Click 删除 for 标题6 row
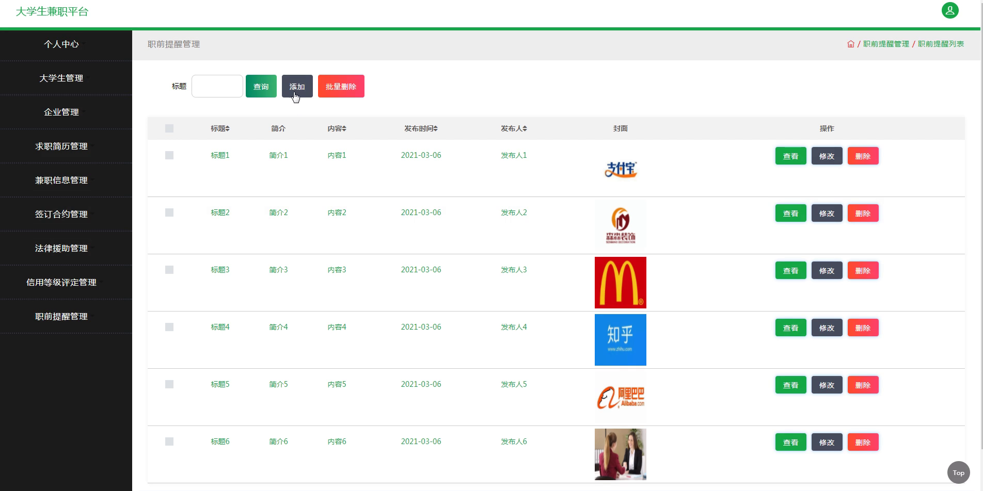 pyautogui.click(x=863, y=443)
